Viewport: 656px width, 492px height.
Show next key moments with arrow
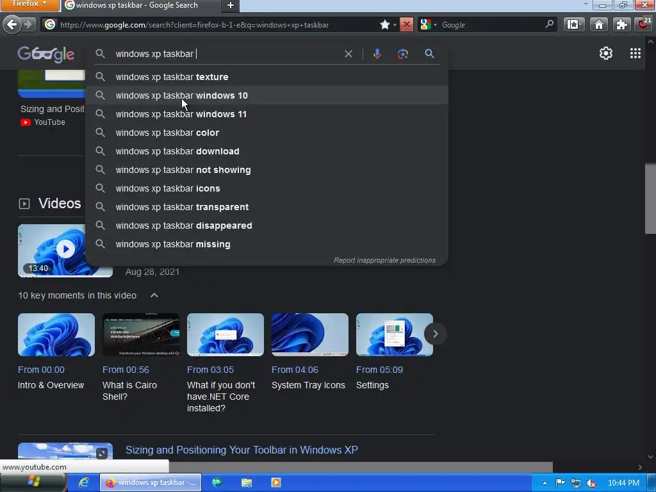click(435, 334)
